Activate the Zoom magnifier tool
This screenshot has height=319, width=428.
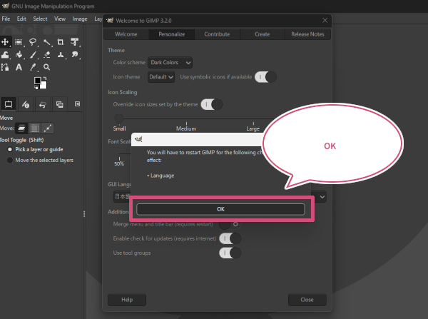[47, 67]
